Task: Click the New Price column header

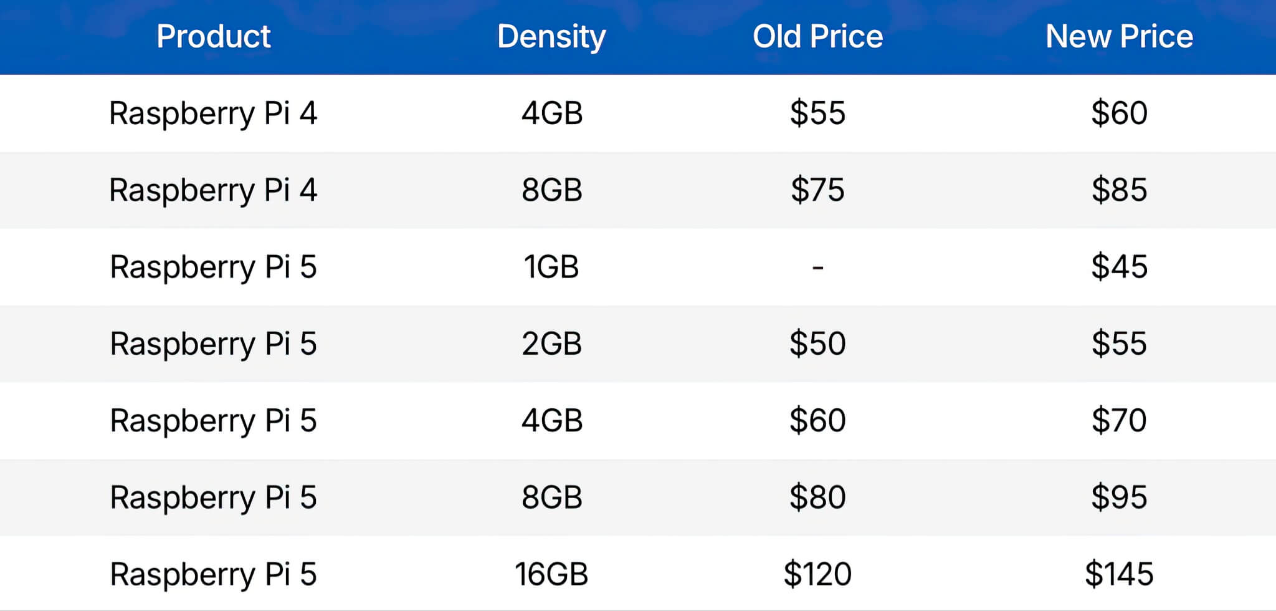Action: (x=1119, y=36)
